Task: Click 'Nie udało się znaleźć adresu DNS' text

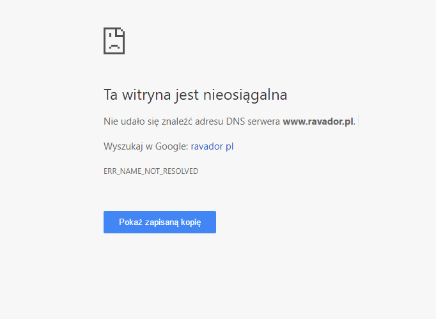Action: pyautogui.click(x=174, y=121)
